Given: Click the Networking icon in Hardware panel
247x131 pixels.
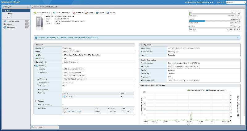Looking at the screenshot, I should (x=36, y=65).
